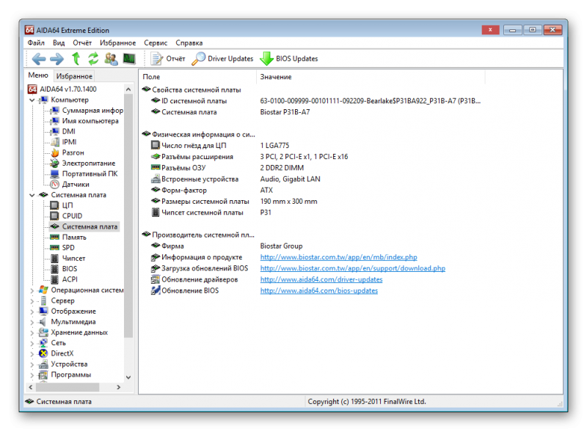587x431 pixels.
Task: Open the Отчёт menu in the menu bar
Action: coord(82,43)
